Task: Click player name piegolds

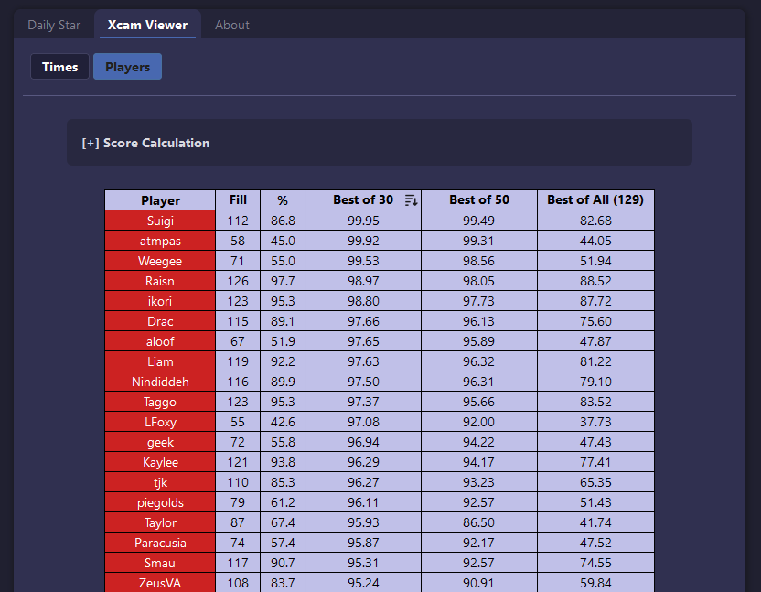Action: click(160, 502)
